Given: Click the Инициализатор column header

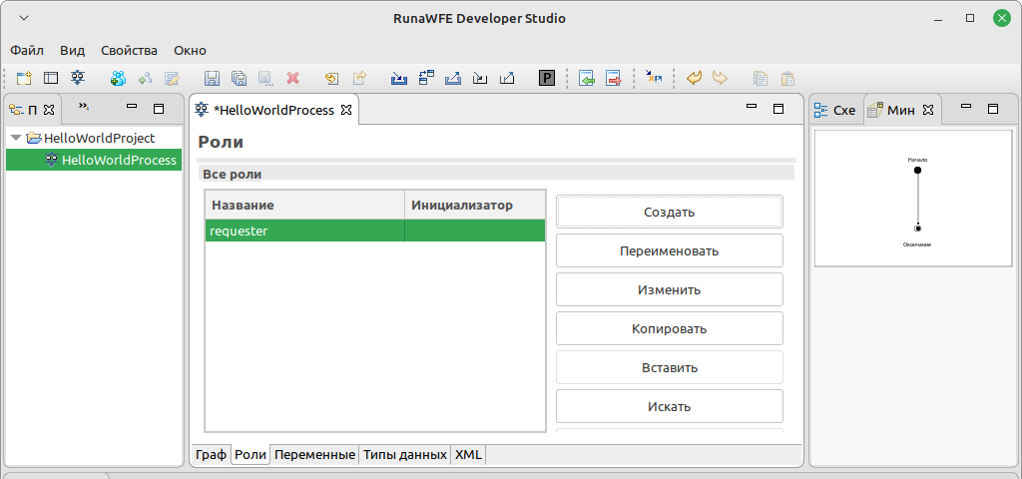Looking at the screenshot, I should point(475,206).
